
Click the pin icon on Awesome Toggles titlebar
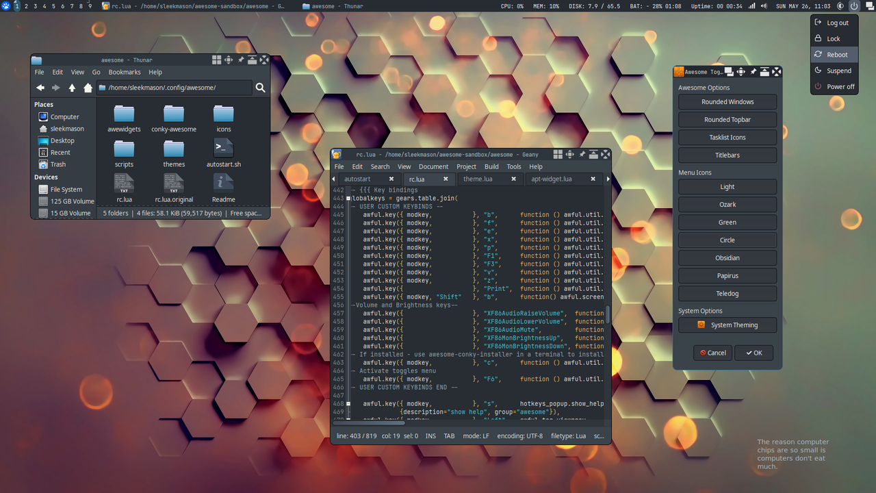click(x=753, y=72)
